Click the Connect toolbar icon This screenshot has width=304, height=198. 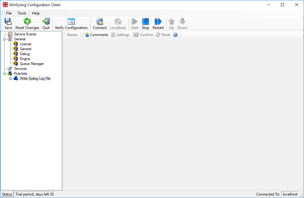100,24
